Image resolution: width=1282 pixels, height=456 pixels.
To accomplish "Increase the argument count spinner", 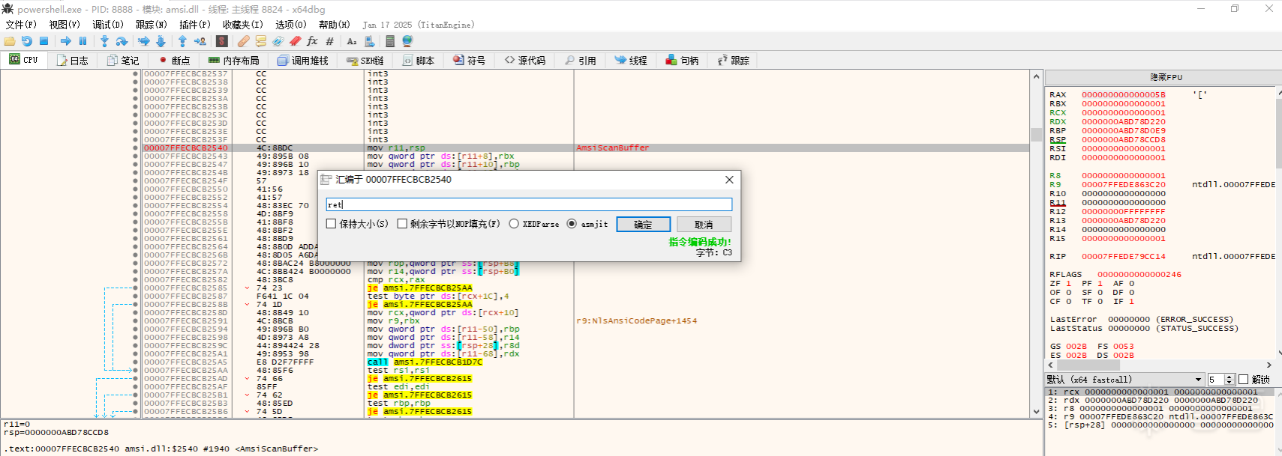I will 1229,377.
